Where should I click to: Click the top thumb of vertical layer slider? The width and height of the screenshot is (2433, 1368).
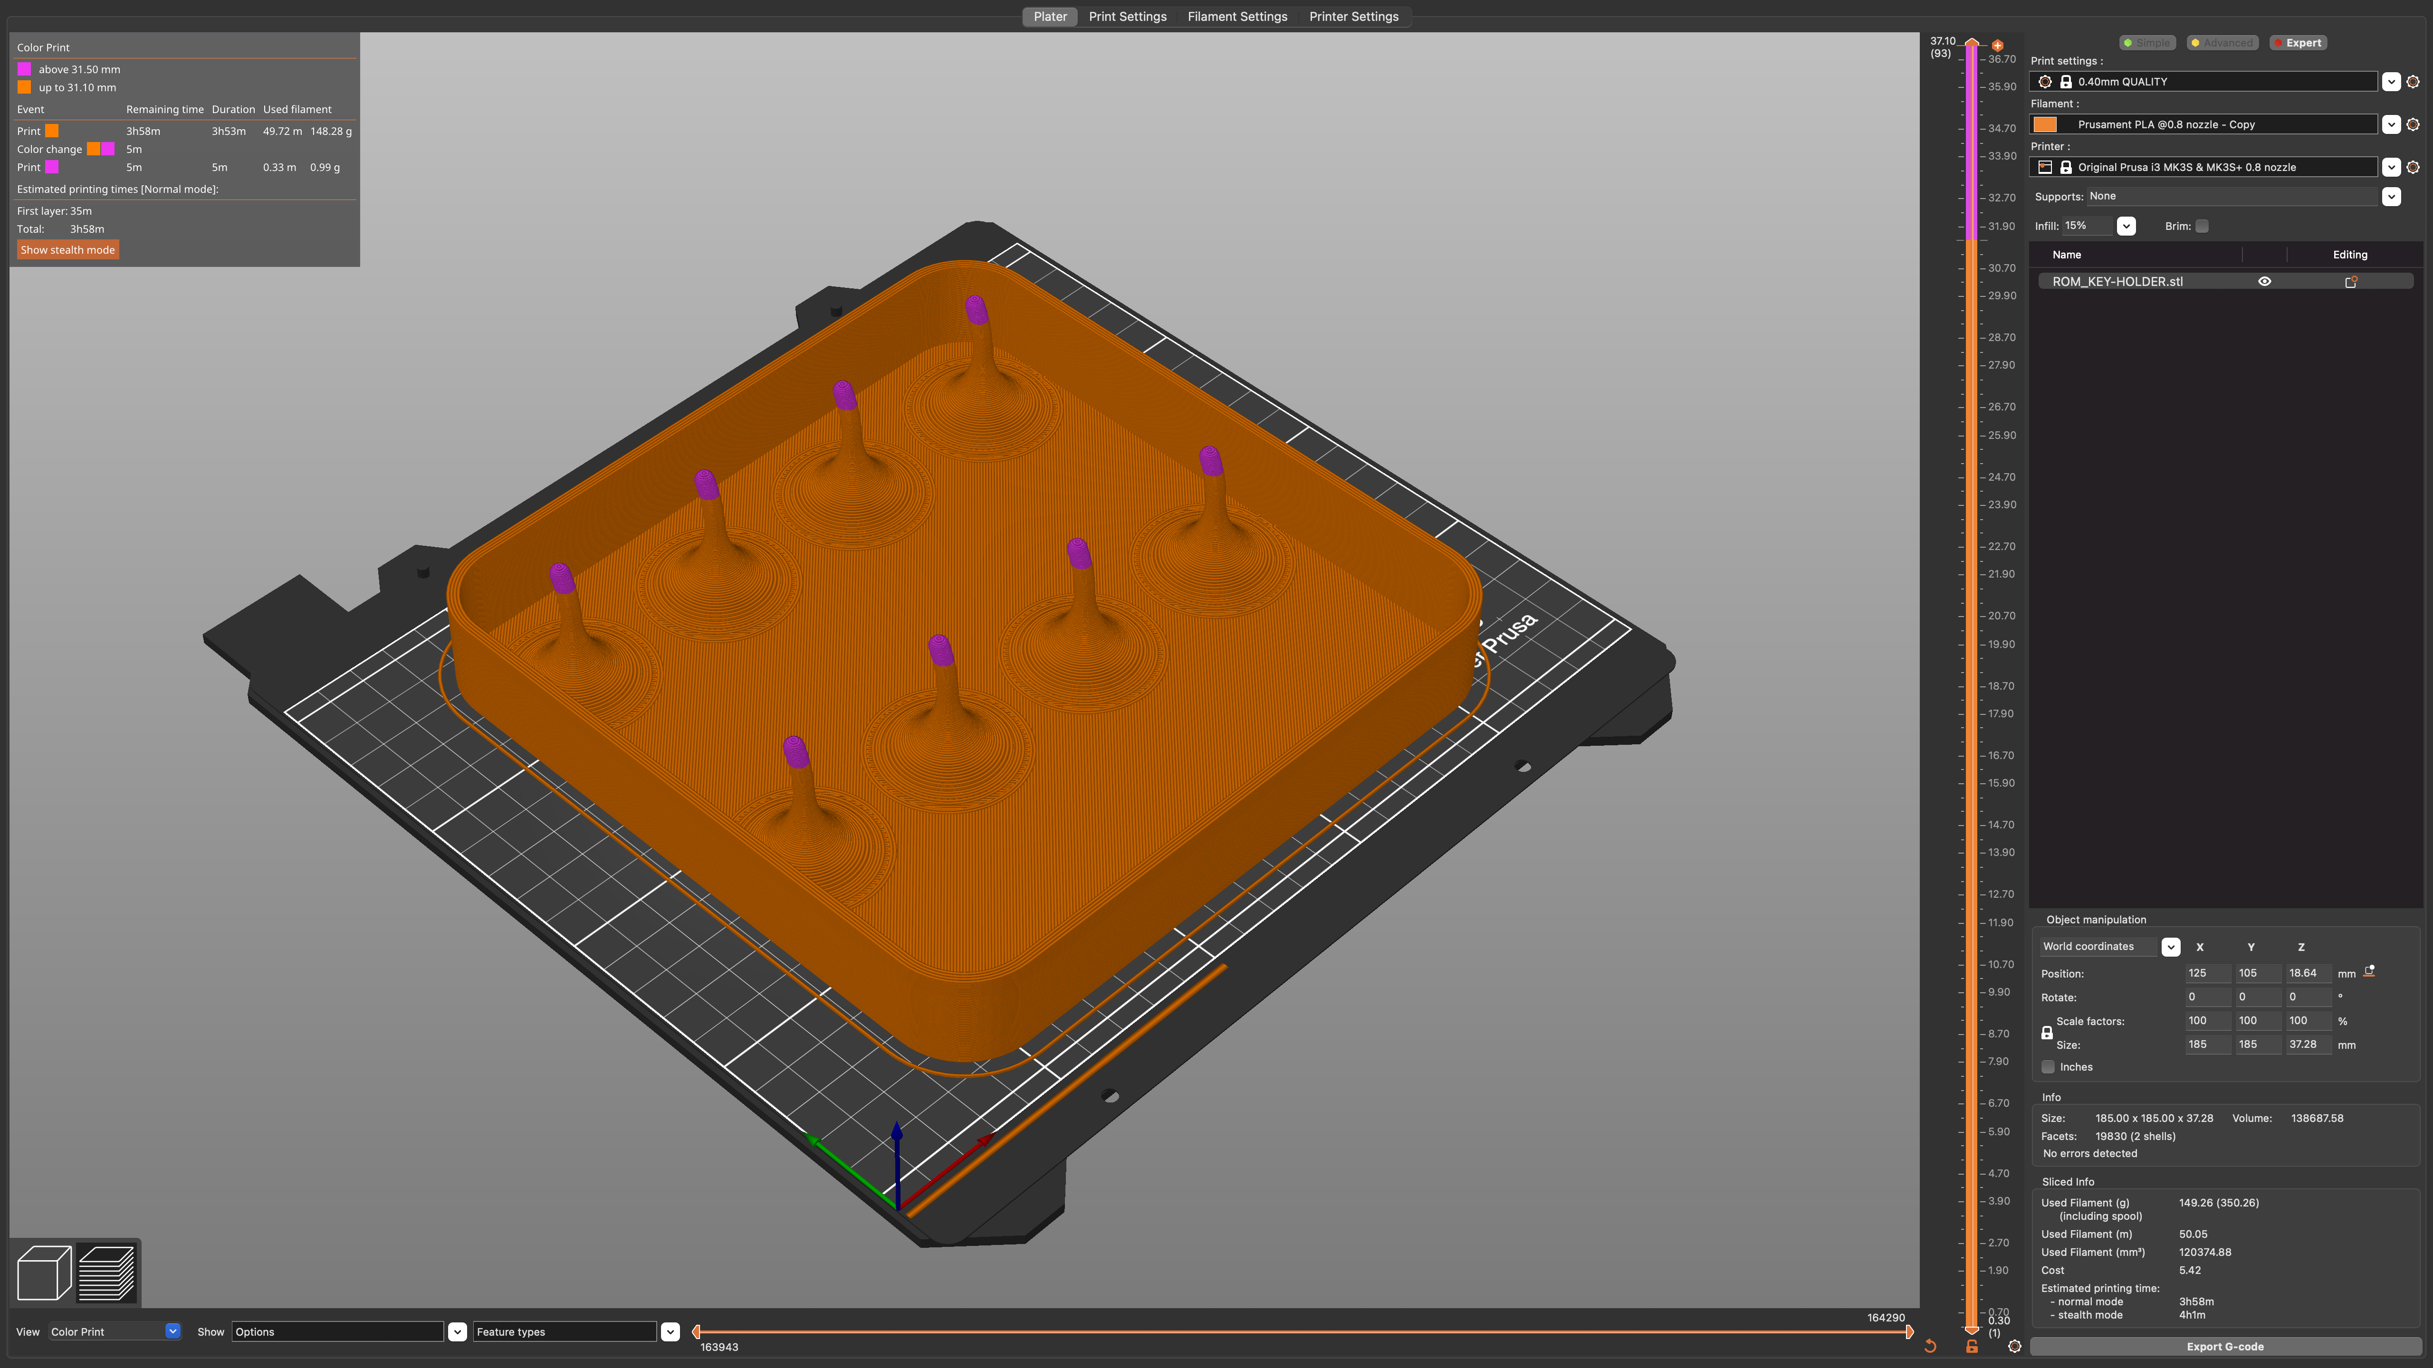[x=1972, y=43]
